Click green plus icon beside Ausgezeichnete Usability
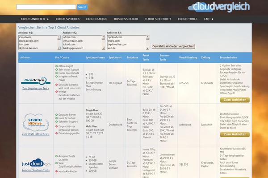This screenshot has width=268, height=178. tap(56, 156)
